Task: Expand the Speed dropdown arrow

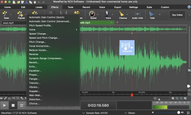Action: coord(98,15)
